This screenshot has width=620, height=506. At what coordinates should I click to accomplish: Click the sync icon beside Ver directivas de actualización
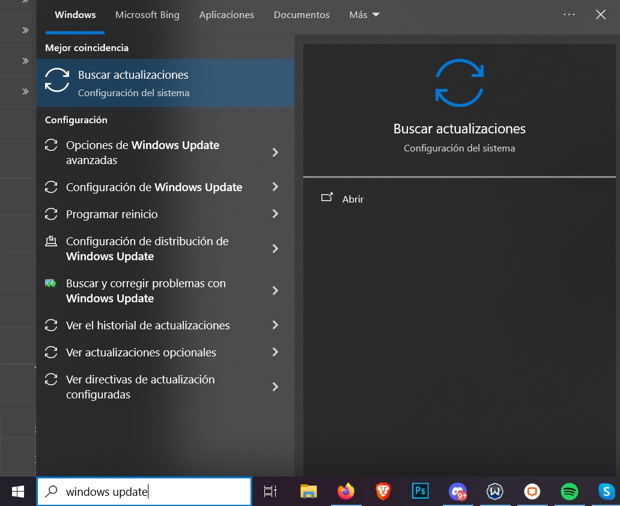[x=51, y=379]
